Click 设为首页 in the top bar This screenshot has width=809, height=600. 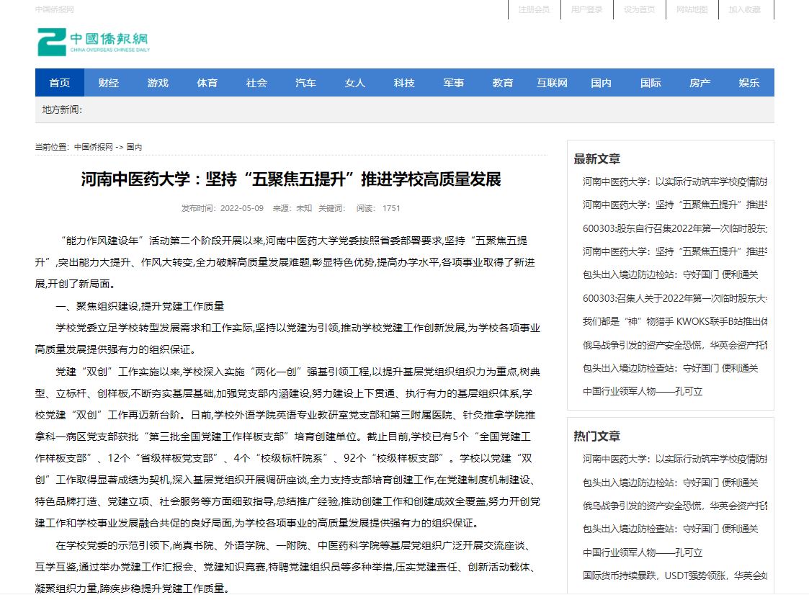click(639, 9)
